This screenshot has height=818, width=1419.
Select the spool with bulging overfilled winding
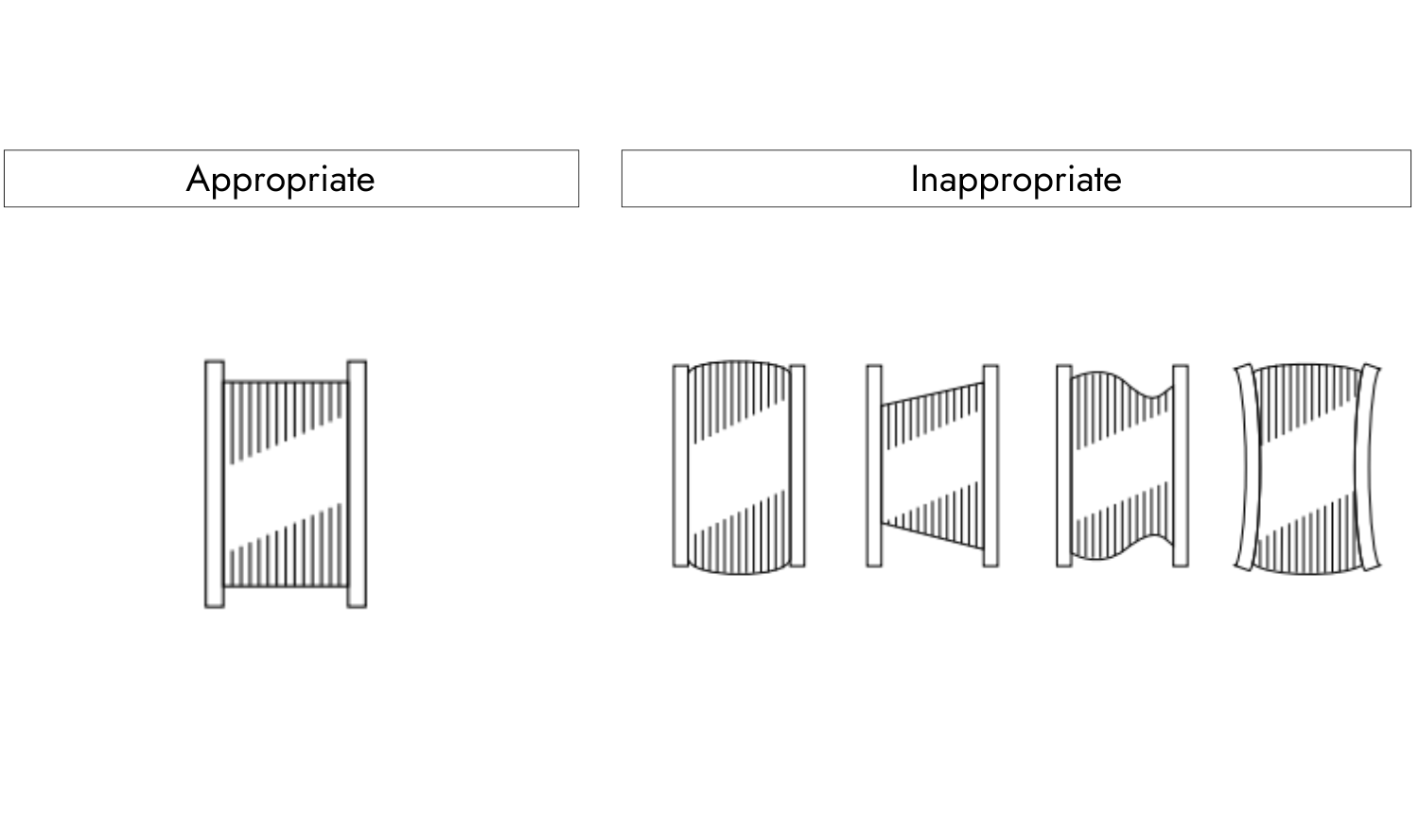[739, 466]
